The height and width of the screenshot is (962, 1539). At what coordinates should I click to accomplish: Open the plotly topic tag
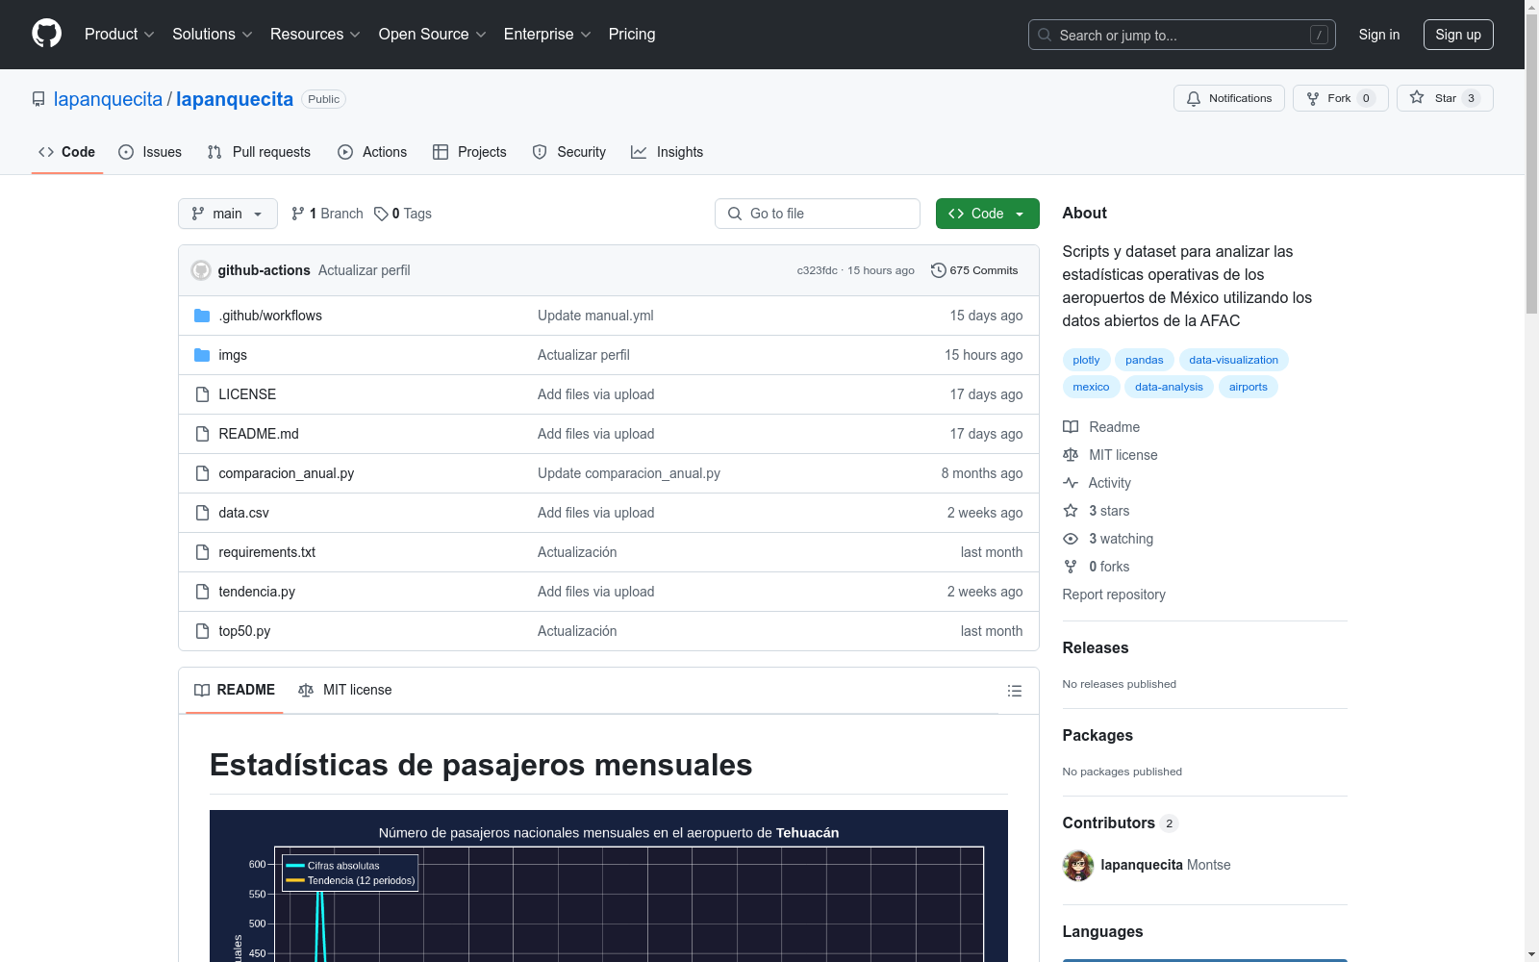(x=1086, y=360)
